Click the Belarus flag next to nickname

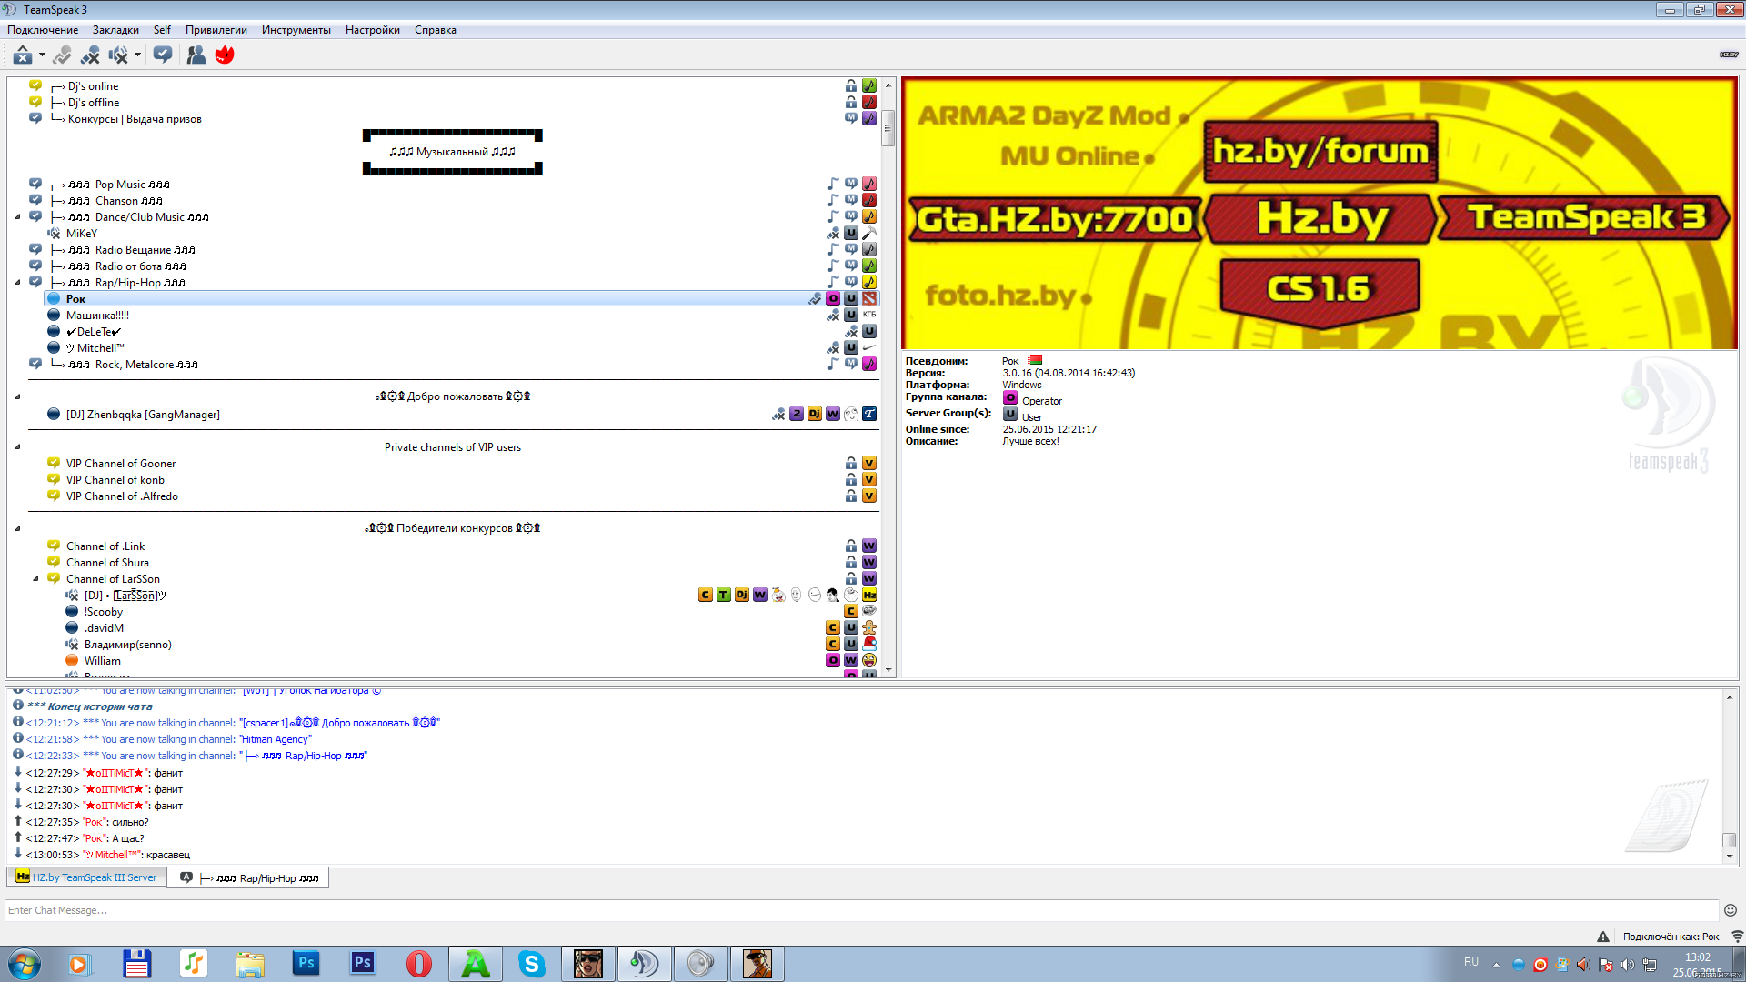click(x=1036, y=360)
